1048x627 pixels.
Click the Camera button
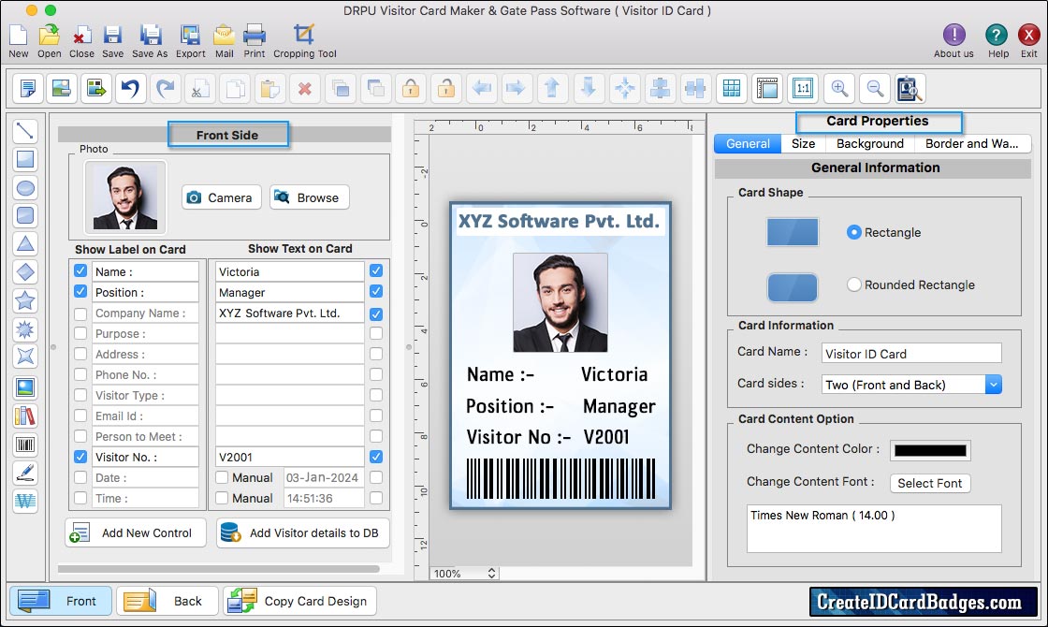(221, 197)
